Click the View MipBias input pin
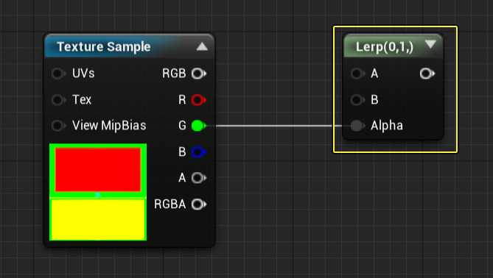The width and height of the screenshot is (493, 278). tap(58, 126)
